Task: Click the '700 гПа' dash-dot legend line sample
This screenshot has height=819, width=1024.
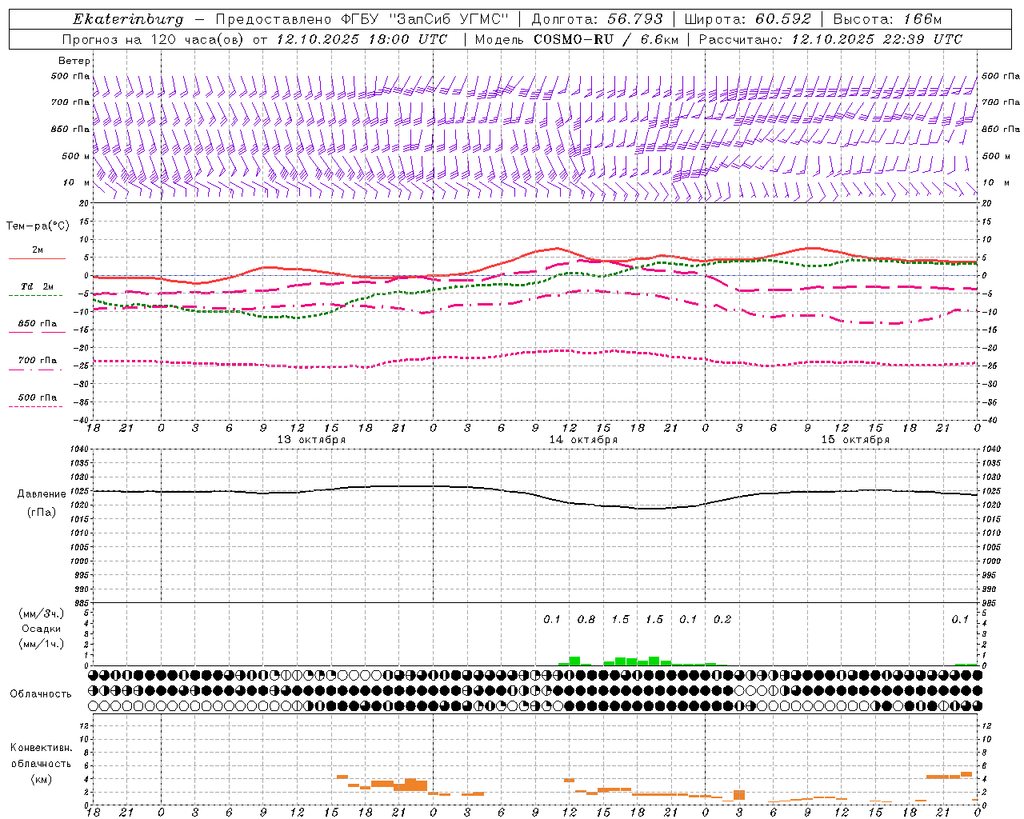Action: tap(35, 370)
